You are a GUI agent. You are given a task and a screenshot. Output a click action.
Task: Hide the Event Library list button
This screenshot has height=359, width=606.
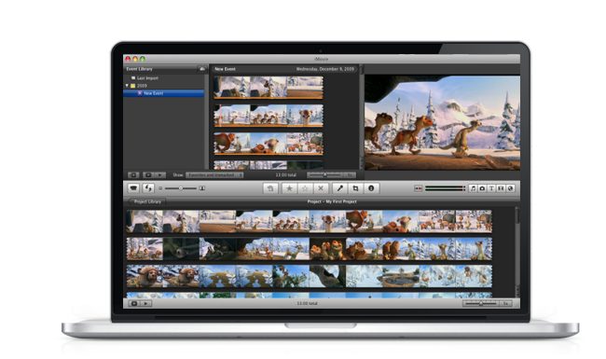coord(133,175)
